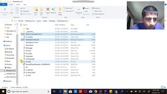
Task: Click the Up one level arrow
Action: click(12, 21)
